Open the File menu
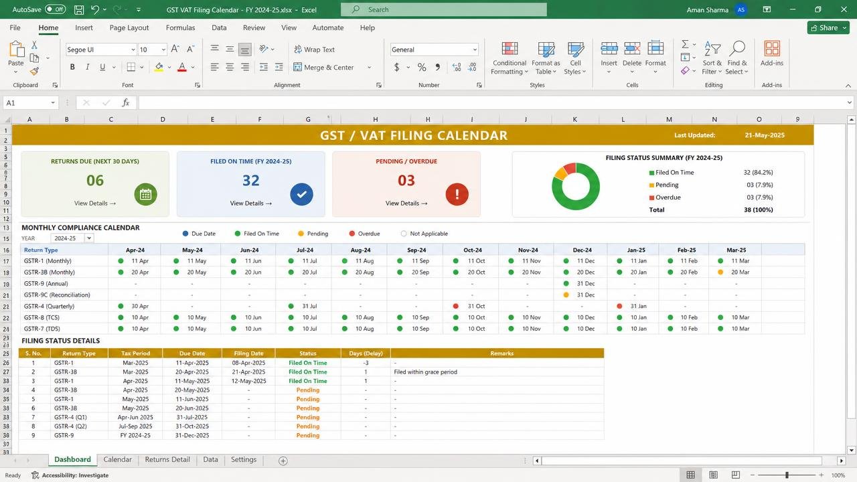The image size is (857, 482). 15,27
